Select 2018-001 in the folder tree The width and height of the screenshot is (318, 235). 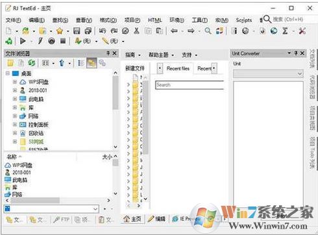click(38, 90)
